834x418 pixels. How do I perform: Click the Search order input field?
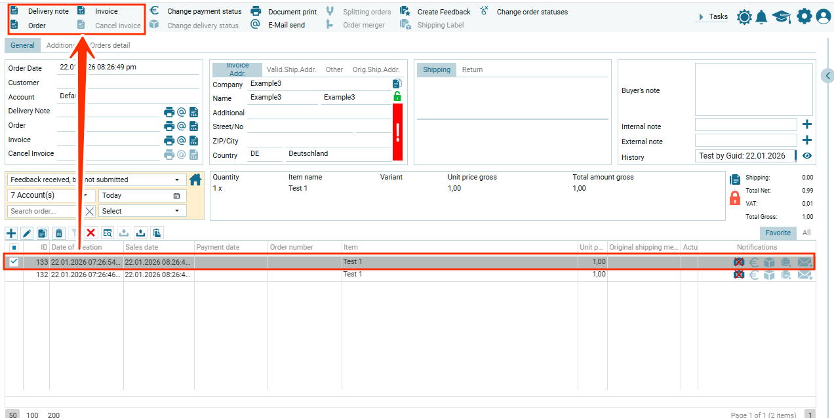pos(45,211)
